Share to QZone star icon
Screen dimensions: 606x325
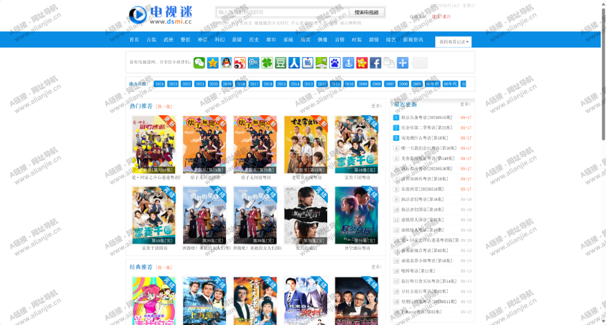coord(213,62)
